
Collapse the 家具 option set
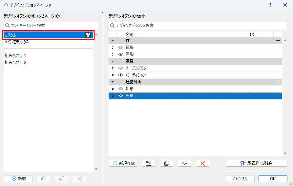coord(113,61)
